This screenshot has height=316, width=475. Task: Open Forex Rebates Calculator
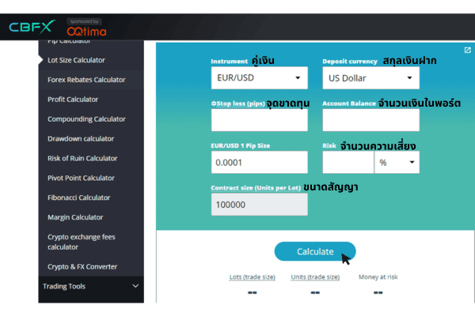(x=86, y=80)
